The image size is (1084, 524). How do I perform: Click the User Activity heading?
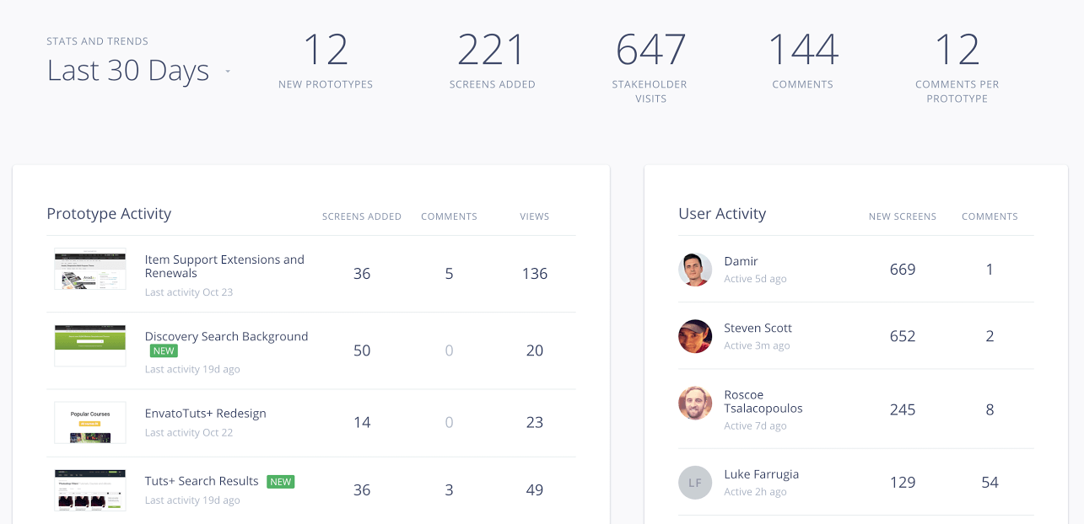click(722, 214)
